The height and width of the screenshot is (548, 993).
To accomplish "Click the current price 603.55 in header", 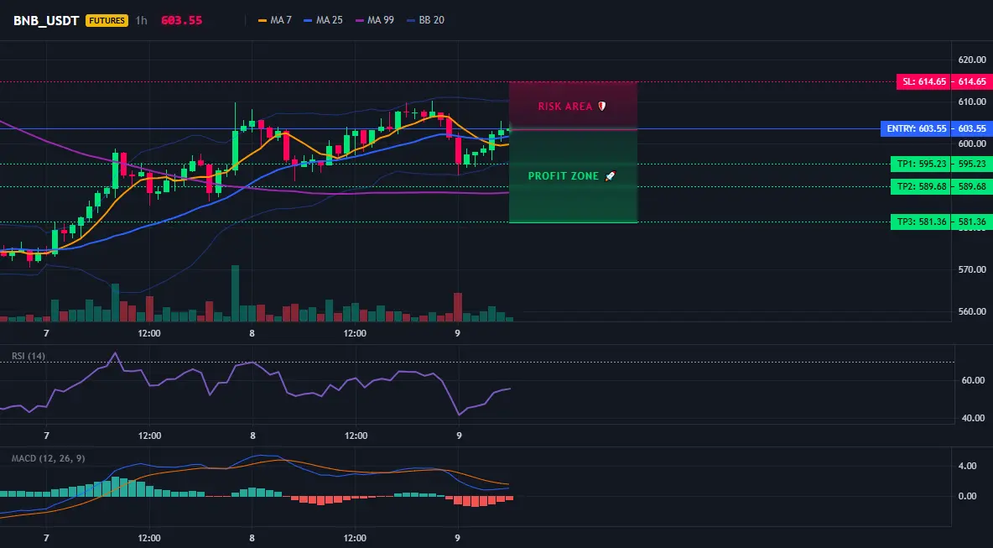I will point(182,20).
